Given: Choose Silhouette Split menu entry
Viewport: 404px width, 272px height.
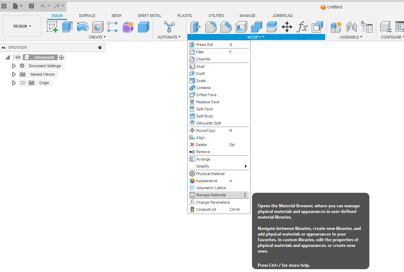Looking at the screenshot, I should coord(219,123).
